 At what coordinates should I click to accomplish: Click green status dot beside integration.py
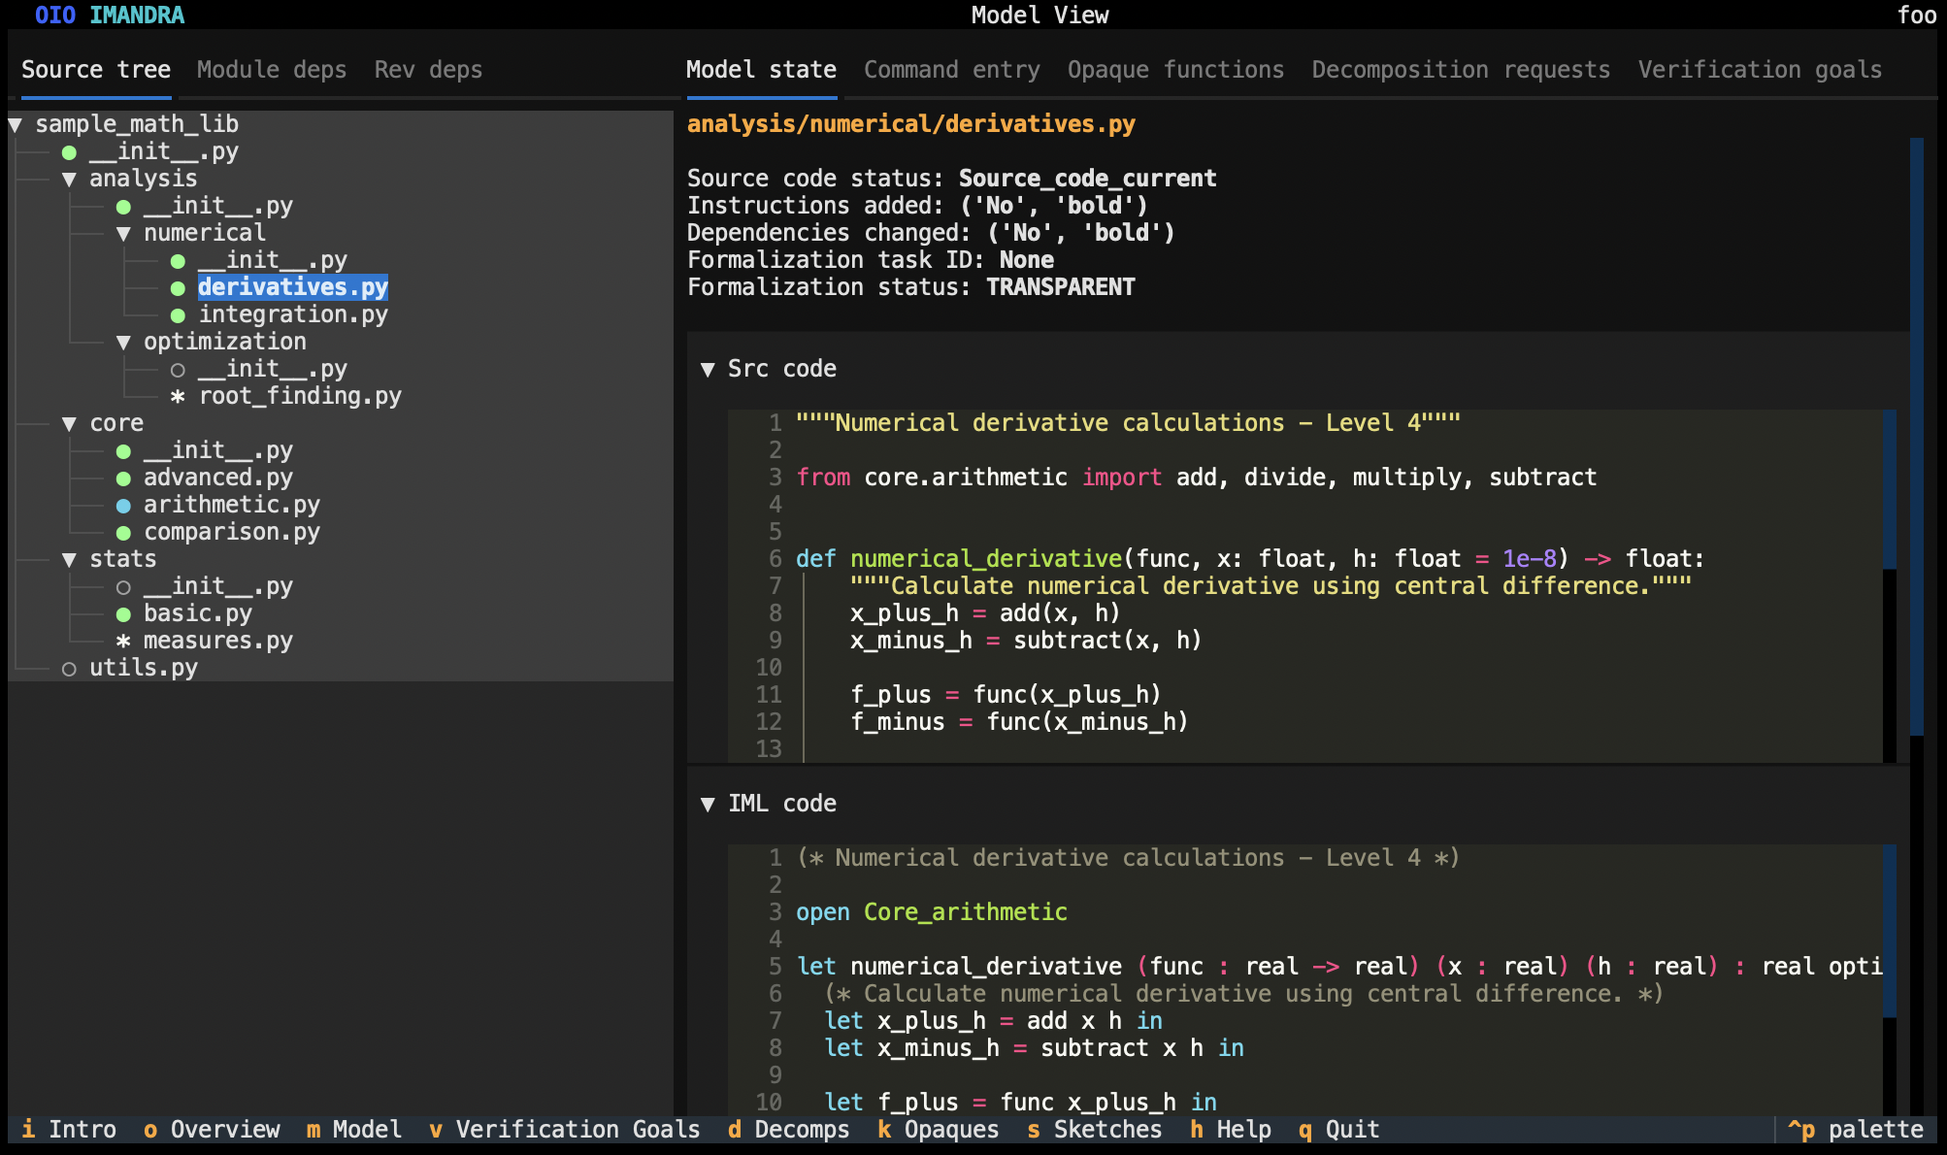pos(178,315)
